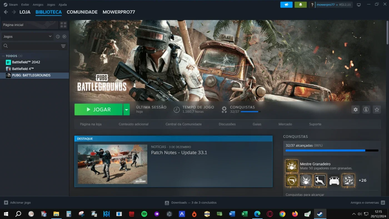
Task: Switch library to grid view icon
Action: pos(63,25)
